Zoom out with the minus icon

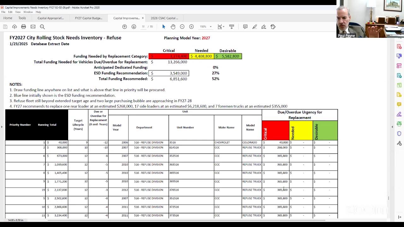[182, 27]
